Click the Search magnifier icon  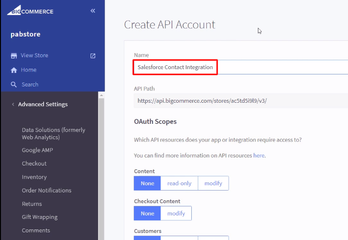click(x=14, y=84)
